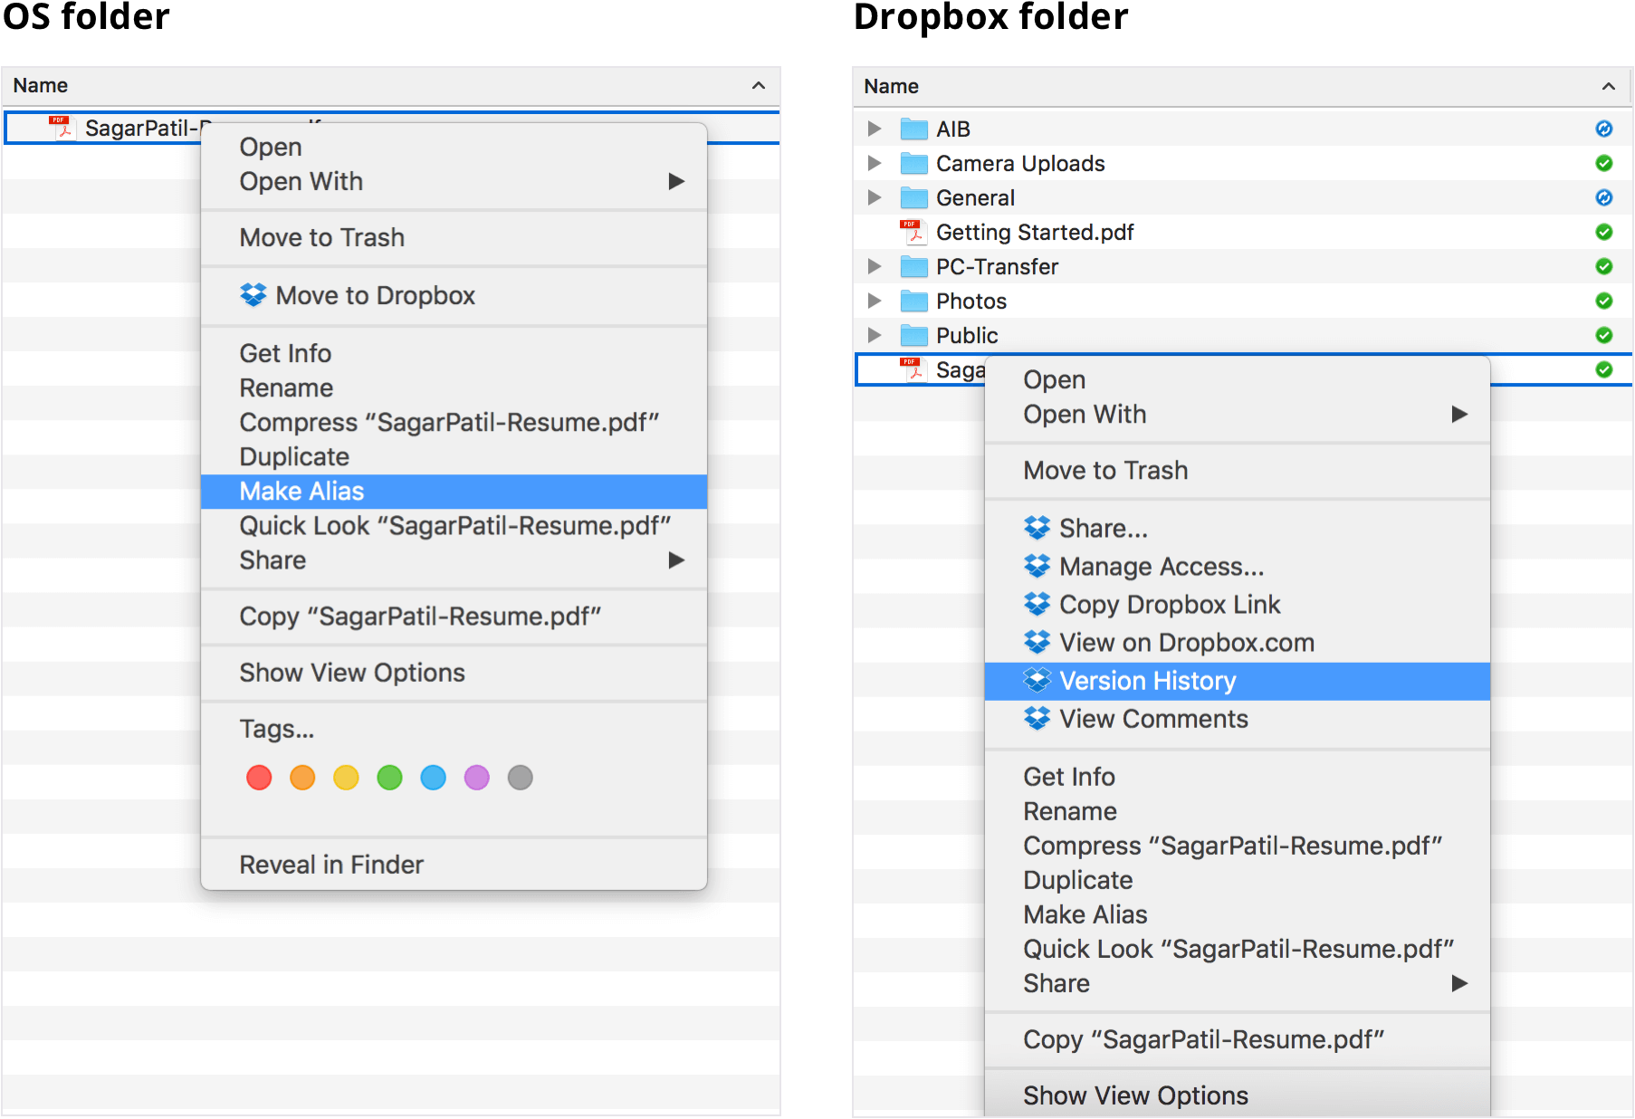Viewport: 1635px width, 1119px height.
Task: Select View on Dropbox.com text
Action: (1187, 643)
